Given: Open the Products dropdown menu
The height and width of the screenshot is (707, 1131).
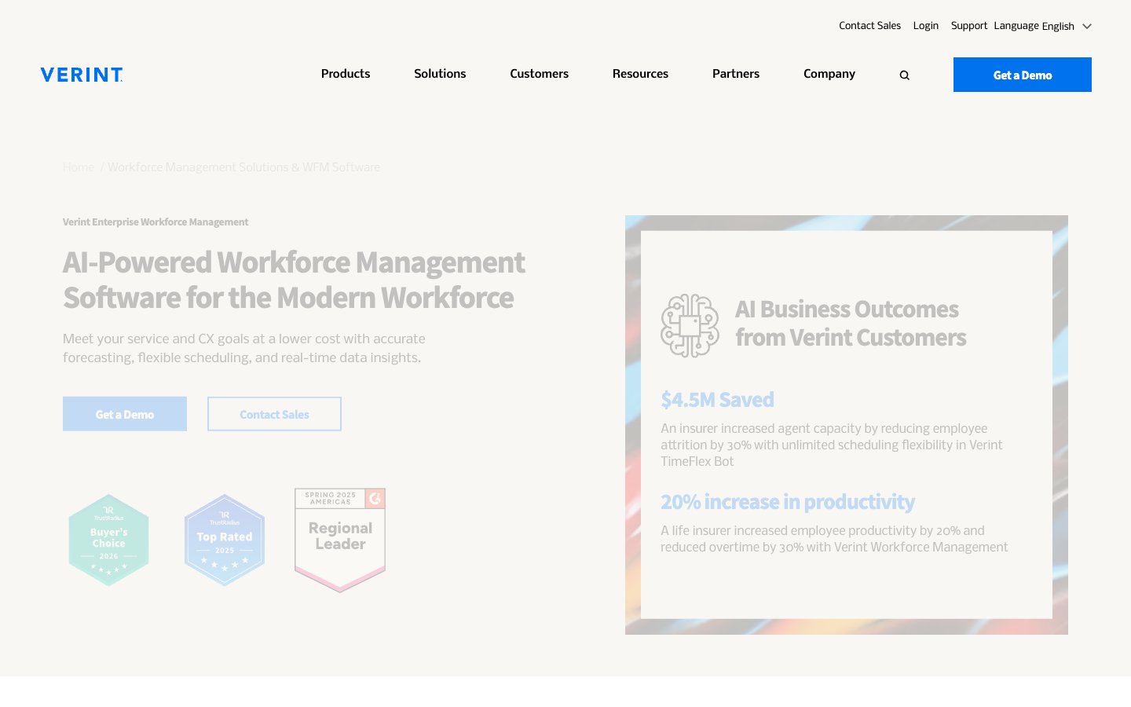Looking at the screenshot, I should [346, 74].
